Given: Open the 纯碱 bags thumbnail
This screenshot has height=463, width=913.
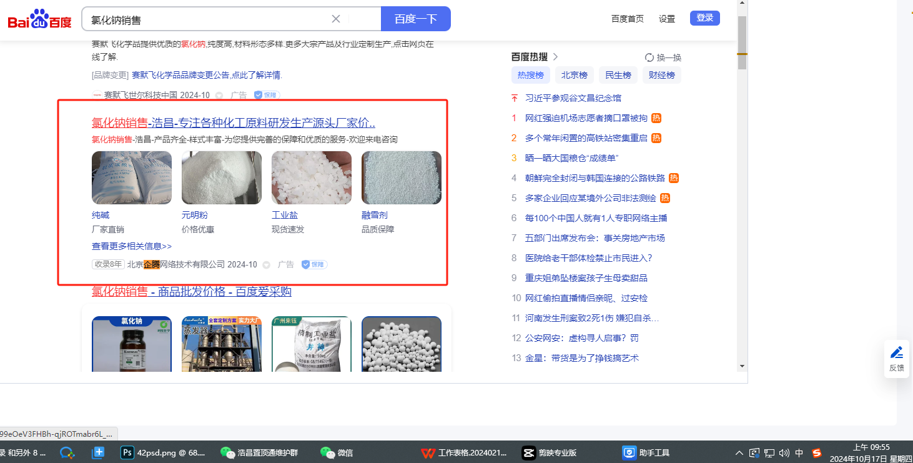Looking at the screenshot, I should point(132,177).
